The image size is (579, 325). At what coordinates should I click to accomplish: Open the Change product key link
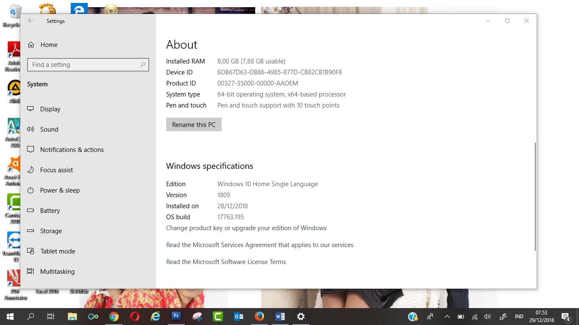(246, 228)
